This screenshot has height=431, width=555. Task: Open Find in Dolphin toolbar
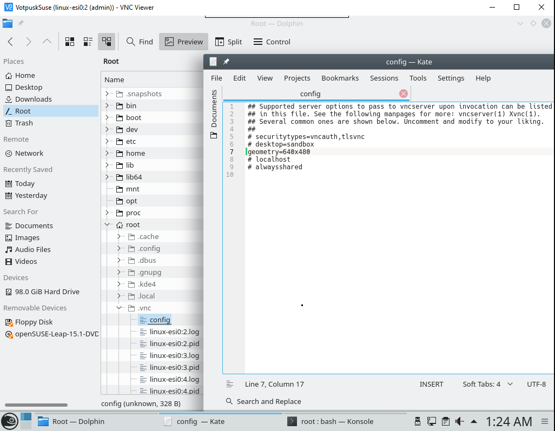tap(140, 42)
